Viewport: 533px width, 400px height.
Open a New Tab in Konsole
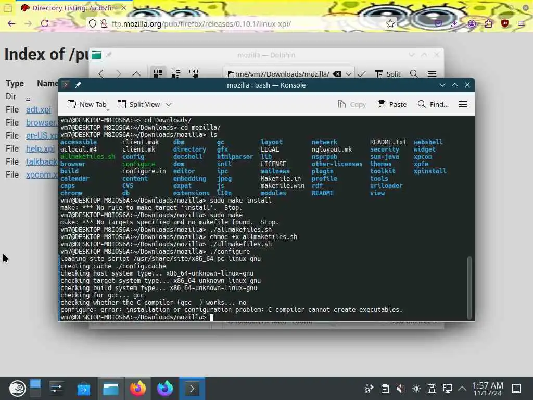pyautogui.click(x=87, y=104)
